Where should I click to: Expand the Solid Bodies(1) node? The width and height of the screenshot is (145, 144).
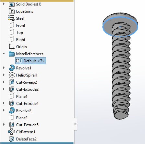pos(4,4)
